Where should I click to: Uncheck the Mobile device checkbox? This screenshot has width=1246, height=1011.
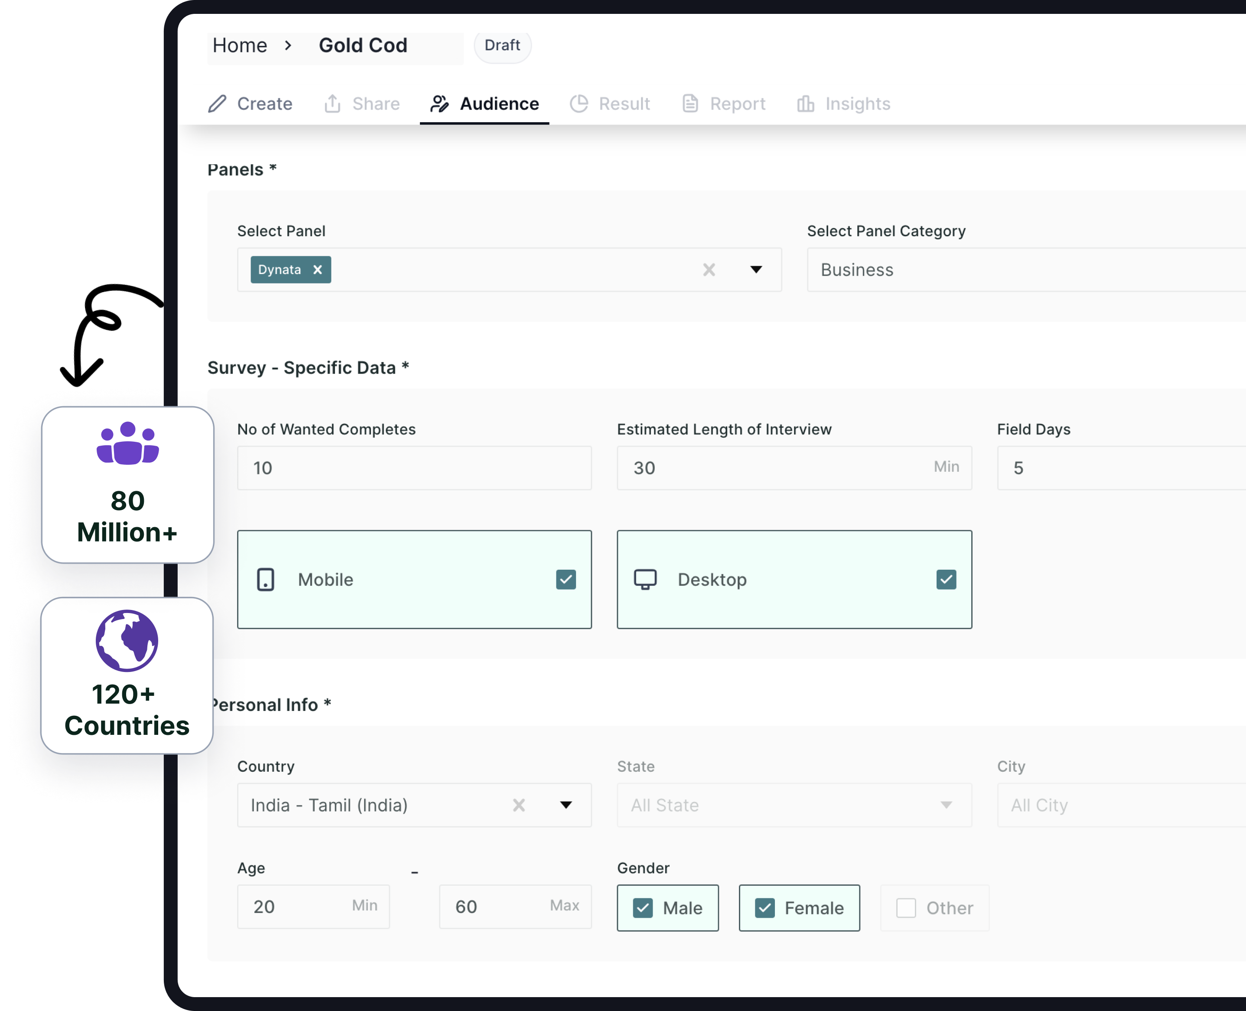pos(566,580)
